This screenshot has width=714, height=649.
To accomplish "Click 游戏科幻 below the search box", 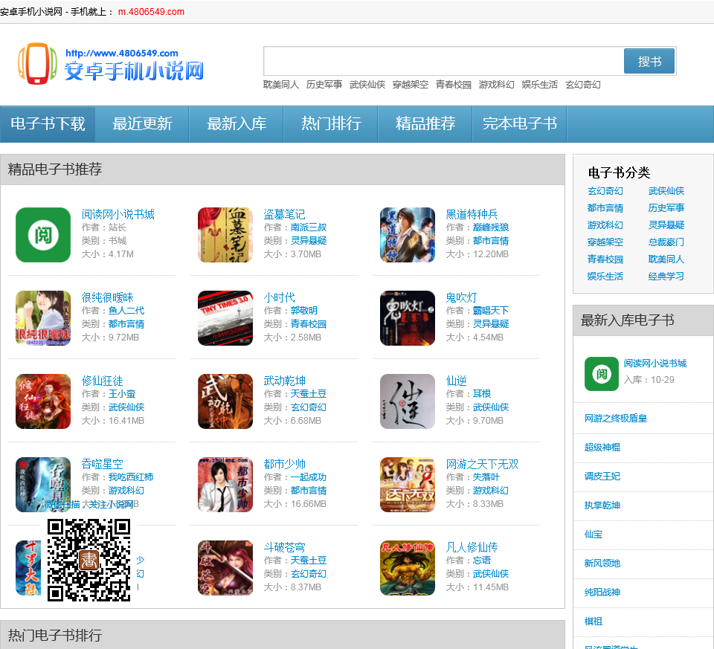I will (x=496, y=85).
